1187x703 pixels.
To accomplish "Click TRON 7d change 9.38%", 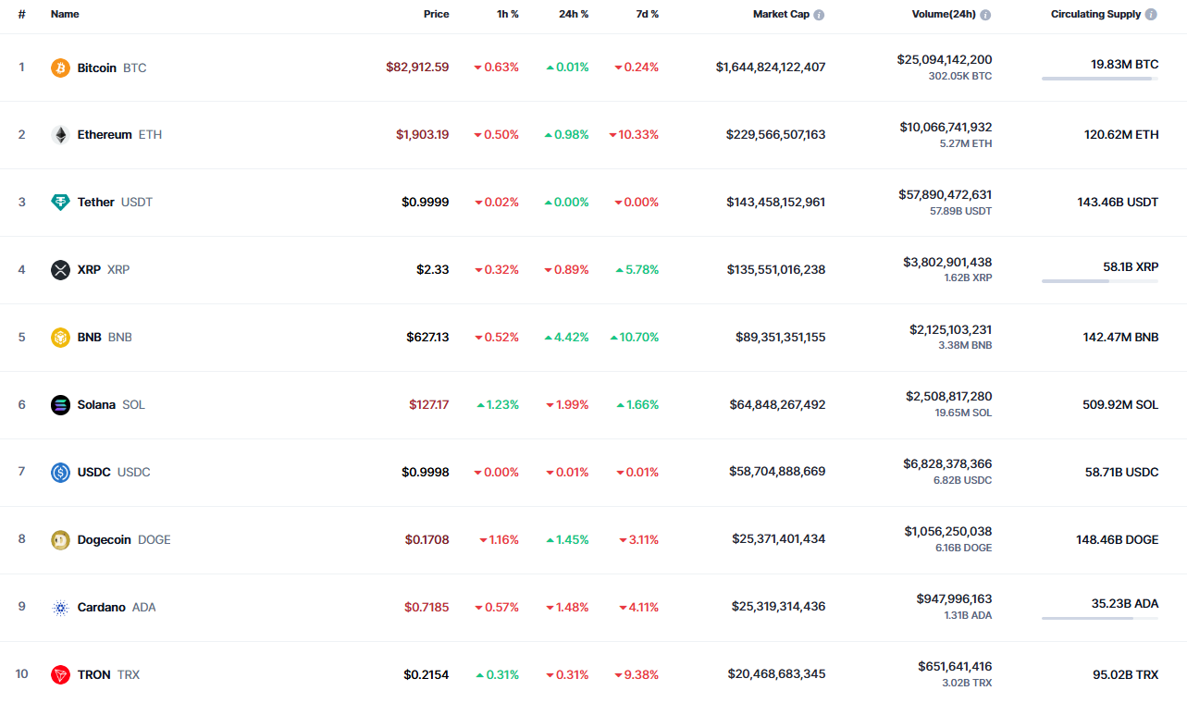I will pos(637,675).
